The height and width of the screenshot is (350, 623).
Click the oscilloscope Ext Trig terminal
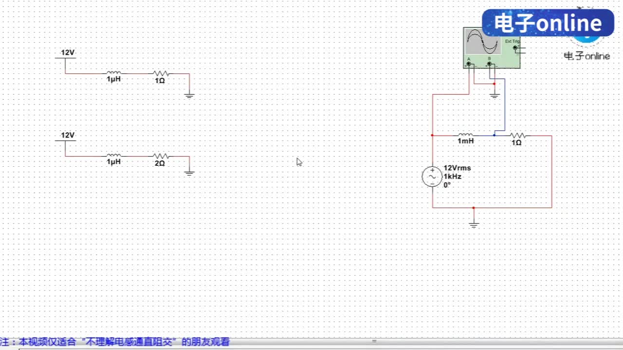click(x=515, y=48)
